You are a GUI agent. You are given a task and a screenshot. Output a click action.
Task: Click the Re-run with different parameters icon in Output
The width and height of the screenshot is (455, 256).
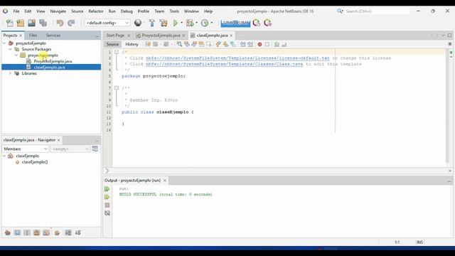point(107,197)
